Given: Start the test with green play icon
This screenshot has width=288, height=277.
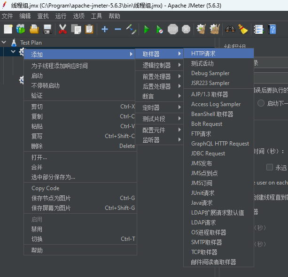Looking at the screenshot, I should click(147, 29).
